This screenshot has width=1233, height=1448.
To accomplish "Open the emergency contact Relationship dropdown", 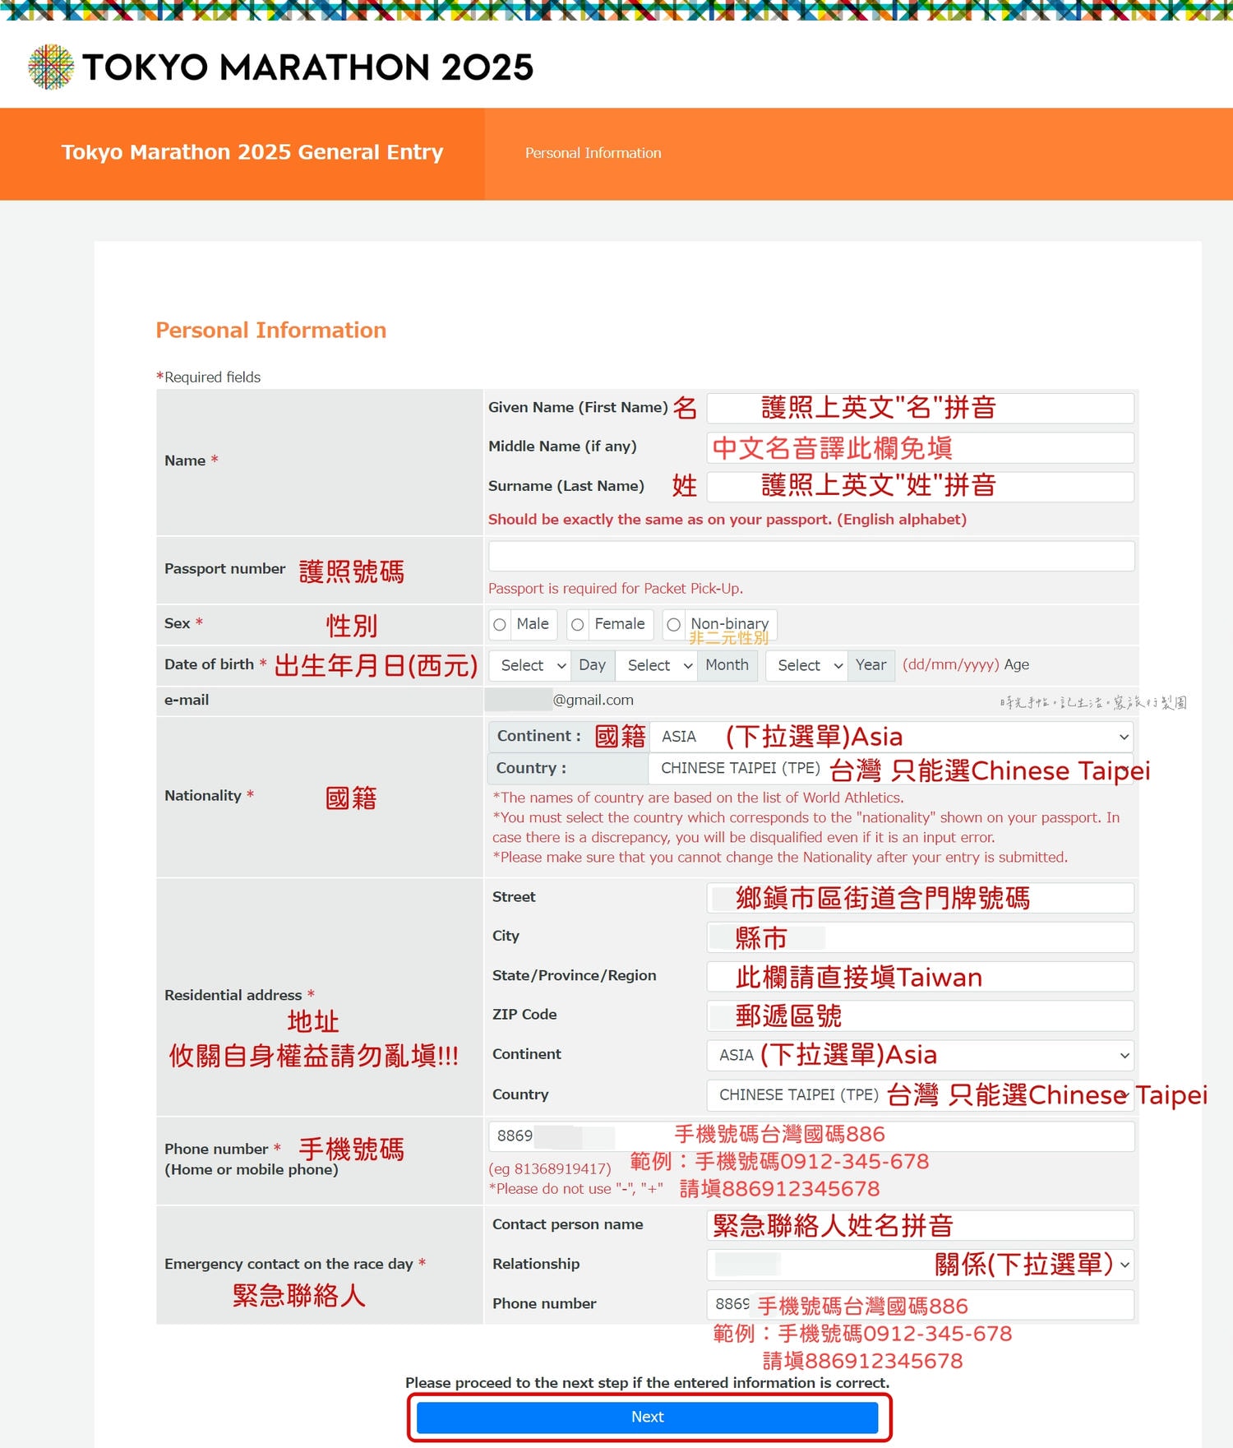I will click(921, 1264).
